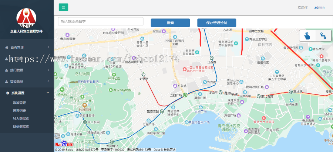
Task: Expand 管道绘制 using its chevron arrow
Action: tap(48, 82)
